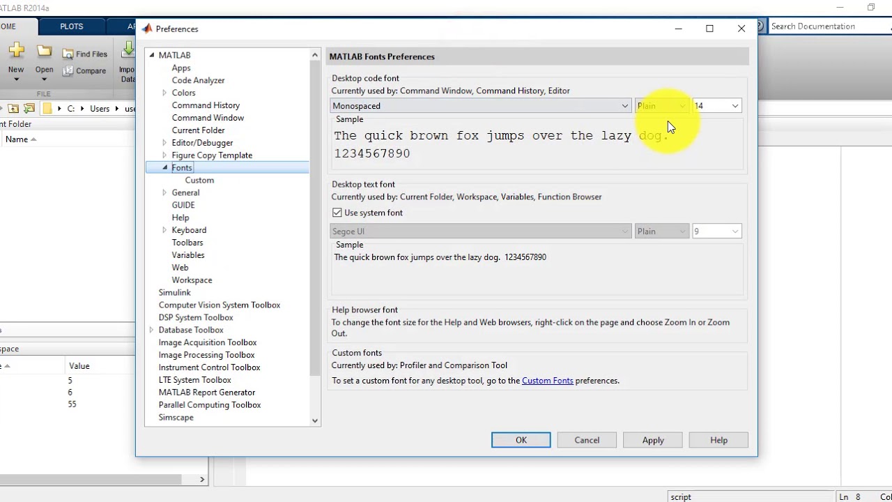Expand the Keyboard tree node
Screen dimensions: 892x502
(164, 230)
